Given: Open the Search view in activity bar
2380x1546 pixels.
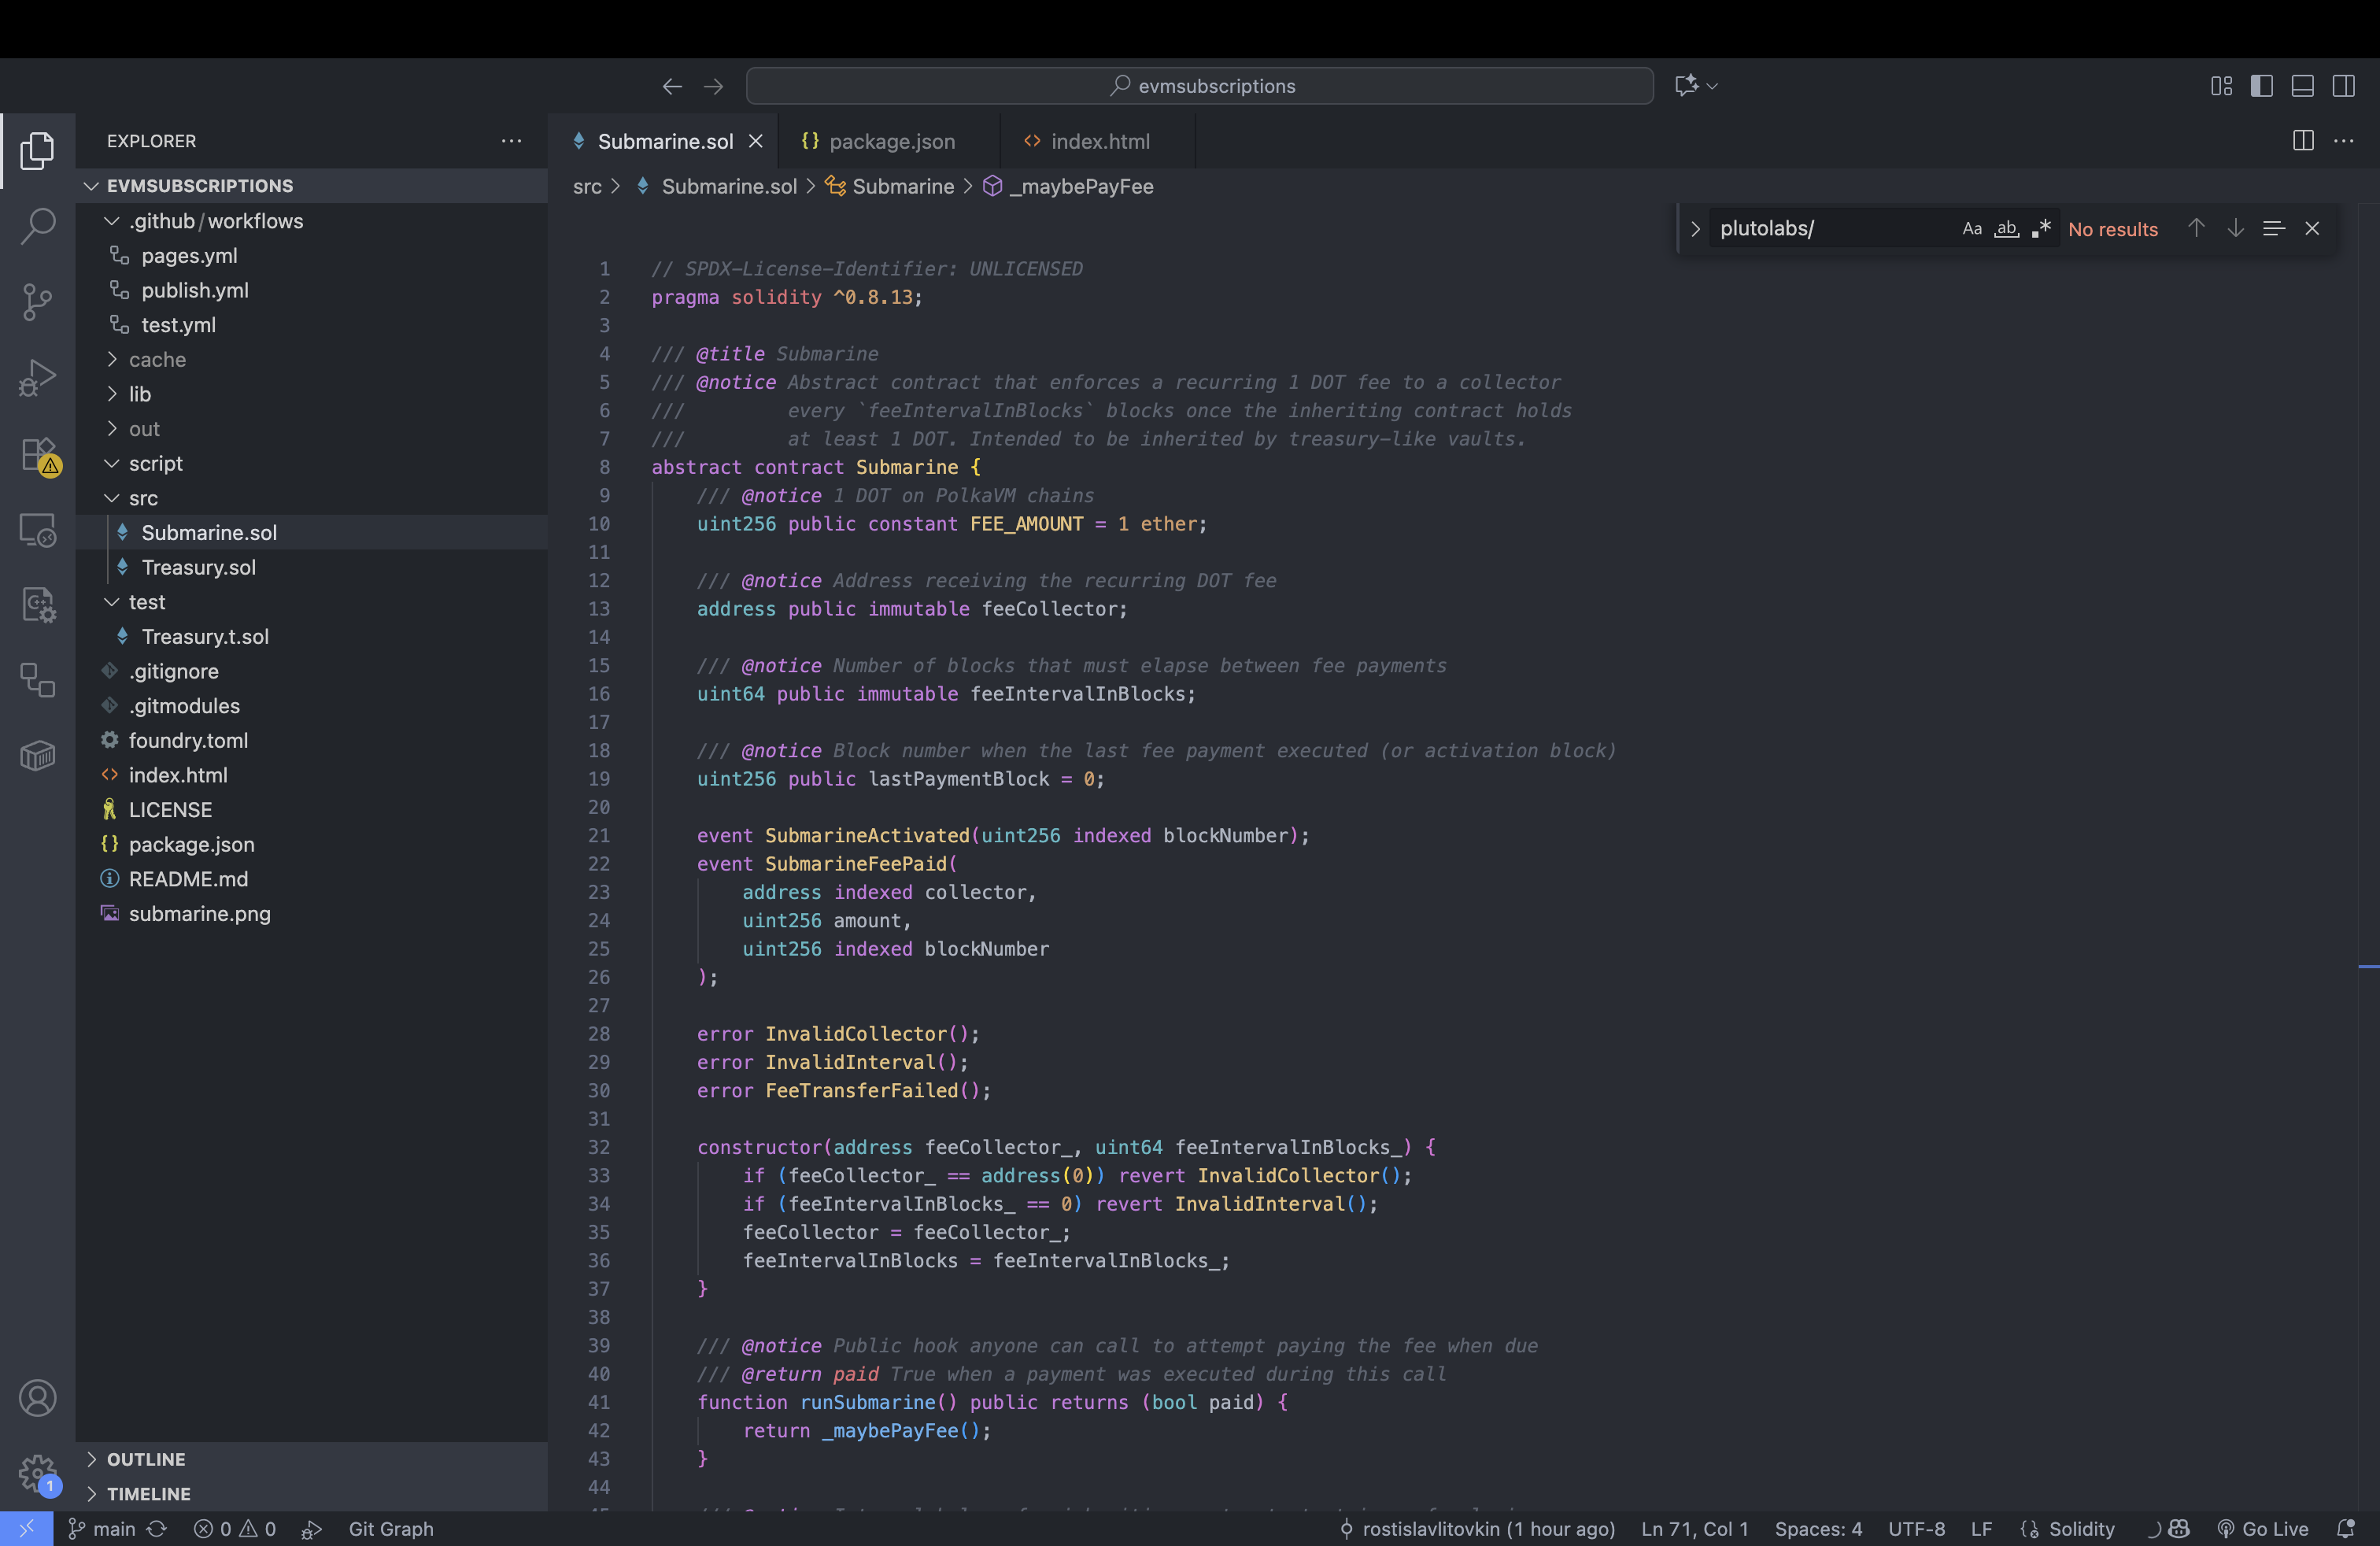Looking at the screenshot, I should tap(37, 226).
